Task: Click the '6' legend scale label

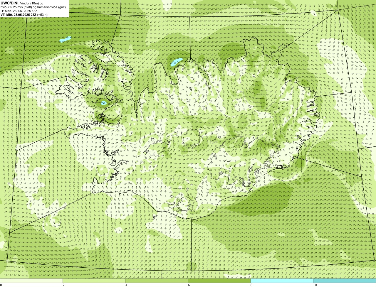Action: pos(189,285)
